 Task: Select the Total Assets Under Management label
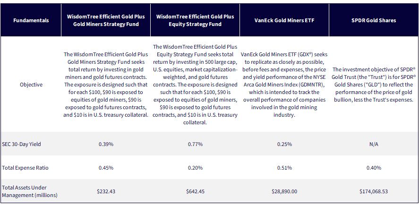pyautogui.click(x=30, y=191)
